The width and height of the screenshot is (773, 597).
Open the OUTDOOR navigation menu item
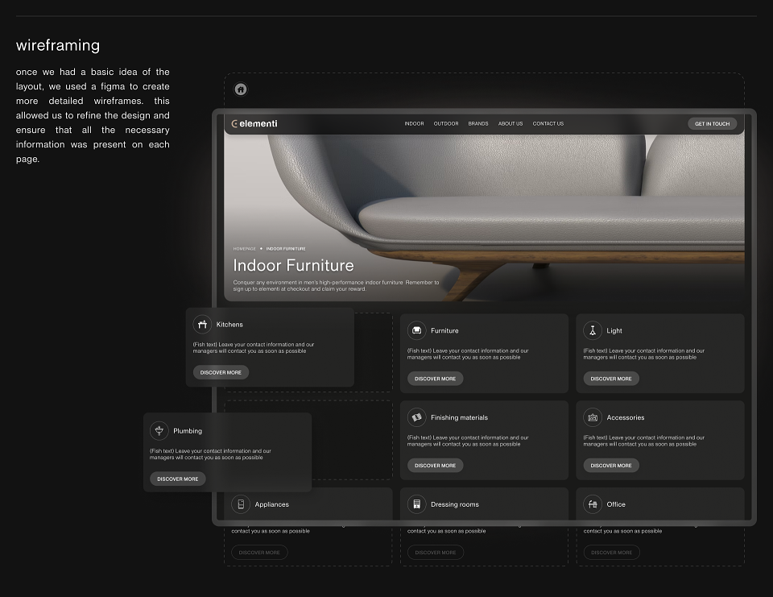tap(446, 124)
